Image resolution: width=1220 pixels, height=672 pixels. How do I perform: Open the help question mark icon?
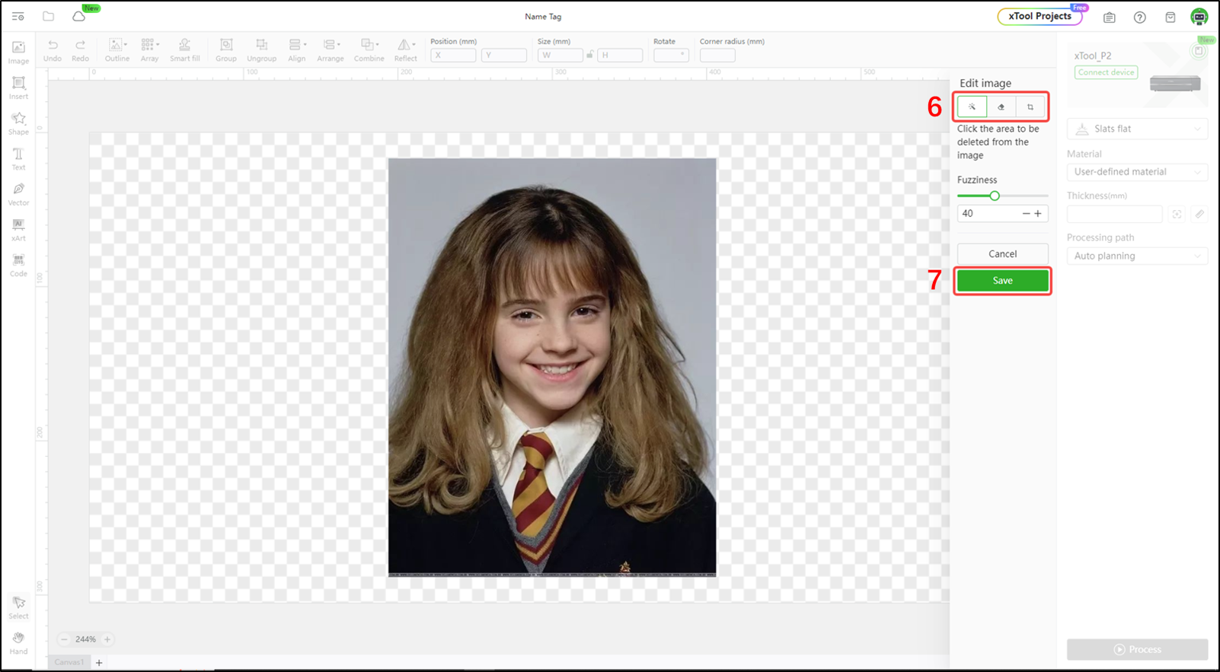(x=1139, y=17)
